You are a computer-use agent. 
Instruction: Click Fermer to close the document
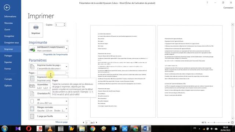7,69
